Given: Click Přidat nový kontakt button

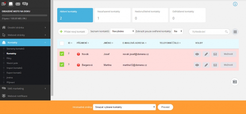Looking at the screenshot, I should coord(73,32).
